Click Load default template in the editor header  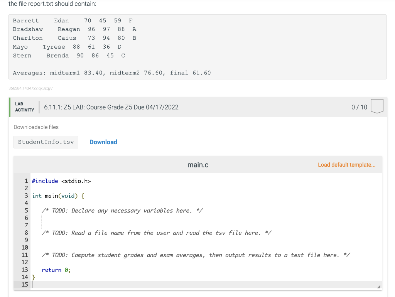point(346,165)
